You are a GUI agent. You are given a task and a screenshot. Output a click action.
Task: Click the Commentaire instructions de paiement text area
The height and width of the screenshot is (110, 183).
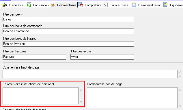(41, 96)
